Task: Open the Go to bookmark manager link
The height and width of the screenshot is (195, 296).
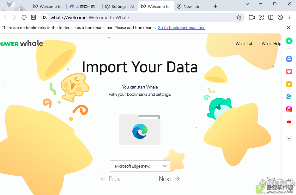Action: point(181,28)
